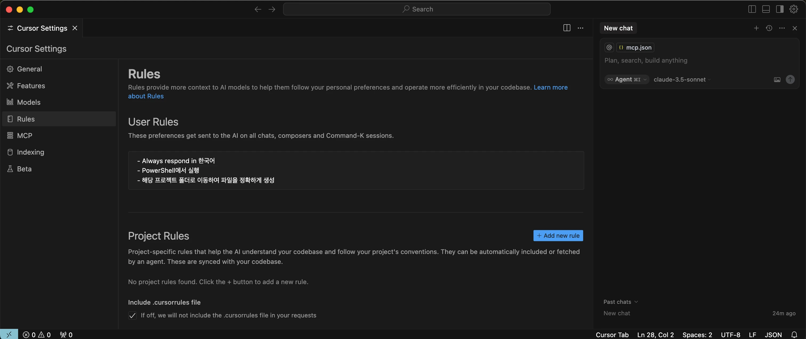This screenshot has height=339, width=806.
Task: Select the New chat tab
Action: pos(618,28)
